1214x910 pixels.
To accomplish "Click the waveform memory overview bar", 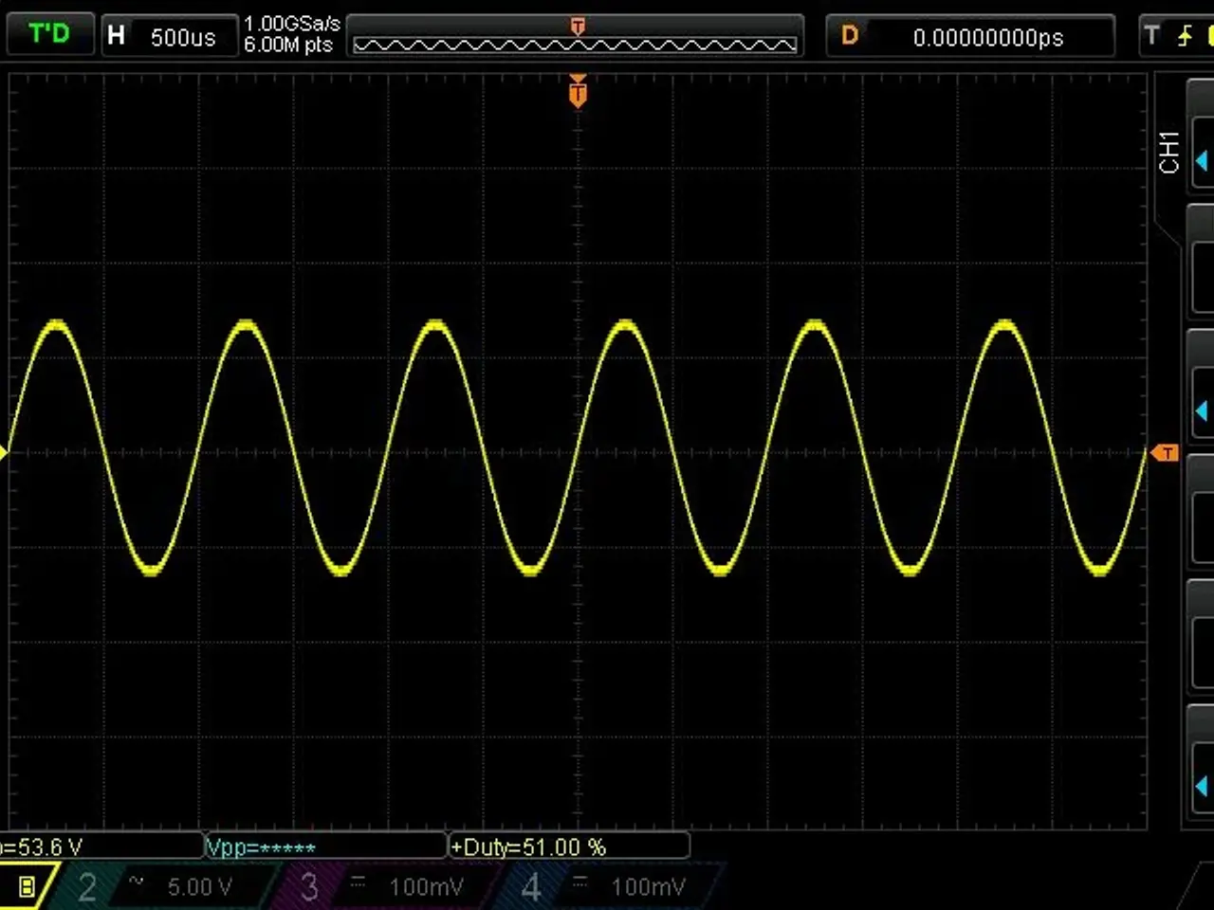I will click(x=575, y=45).
